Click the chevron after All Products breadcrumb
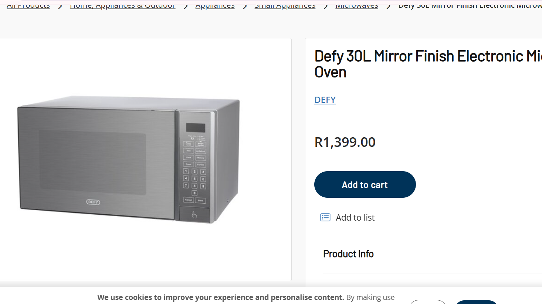 [x=60, y=6]
